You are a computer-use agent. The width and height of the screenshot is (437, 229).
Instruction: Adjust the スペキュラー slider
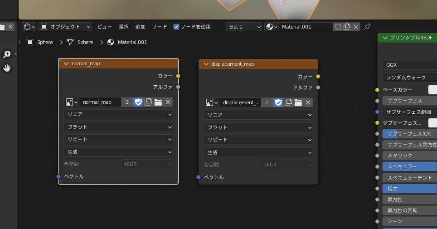coord(410,166)
